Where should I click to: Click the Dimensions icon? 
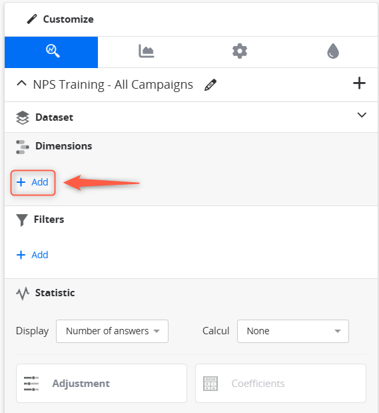[x=23, y=147]
